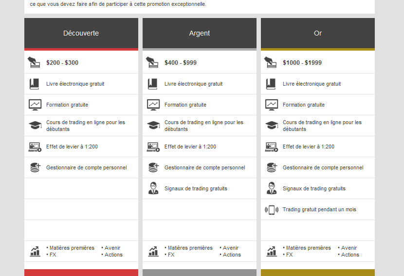Click the mobile phone signal icon in Or column

(272, 210)
